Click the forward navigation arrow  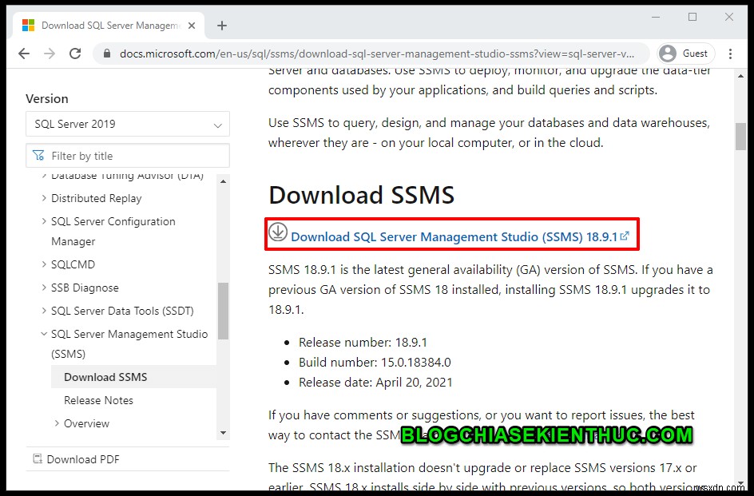[x=49, y=53]
